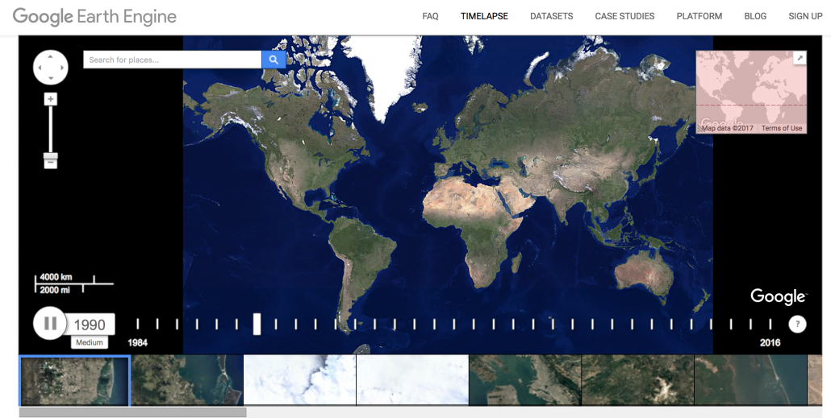This screenshot has height=418, width=831.
Task: Open the DATASETS page
Action: pos(551,16)
